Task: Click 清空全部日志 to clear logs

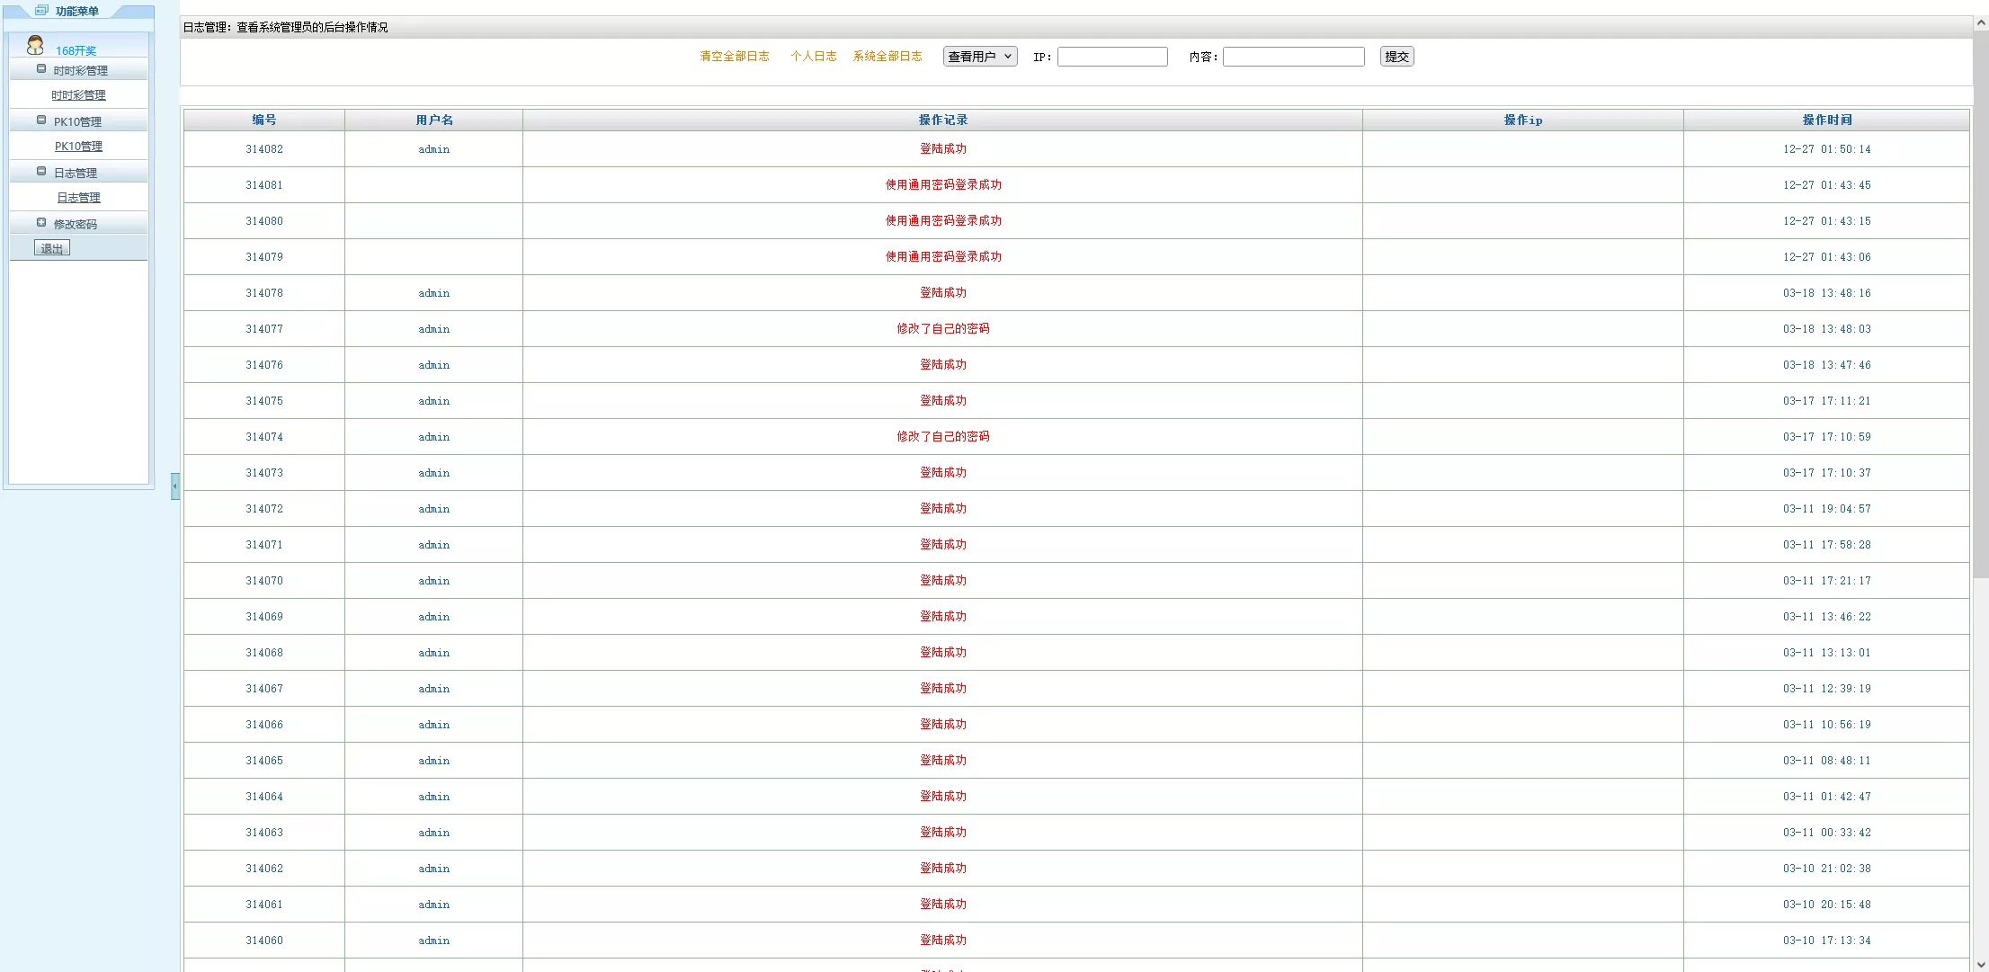Action: [x=734, y=57]
